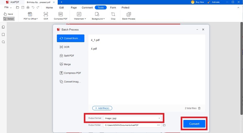Switch to the Edit tab
The height and width of the screenshot is (133, 243).
(62, 8)
